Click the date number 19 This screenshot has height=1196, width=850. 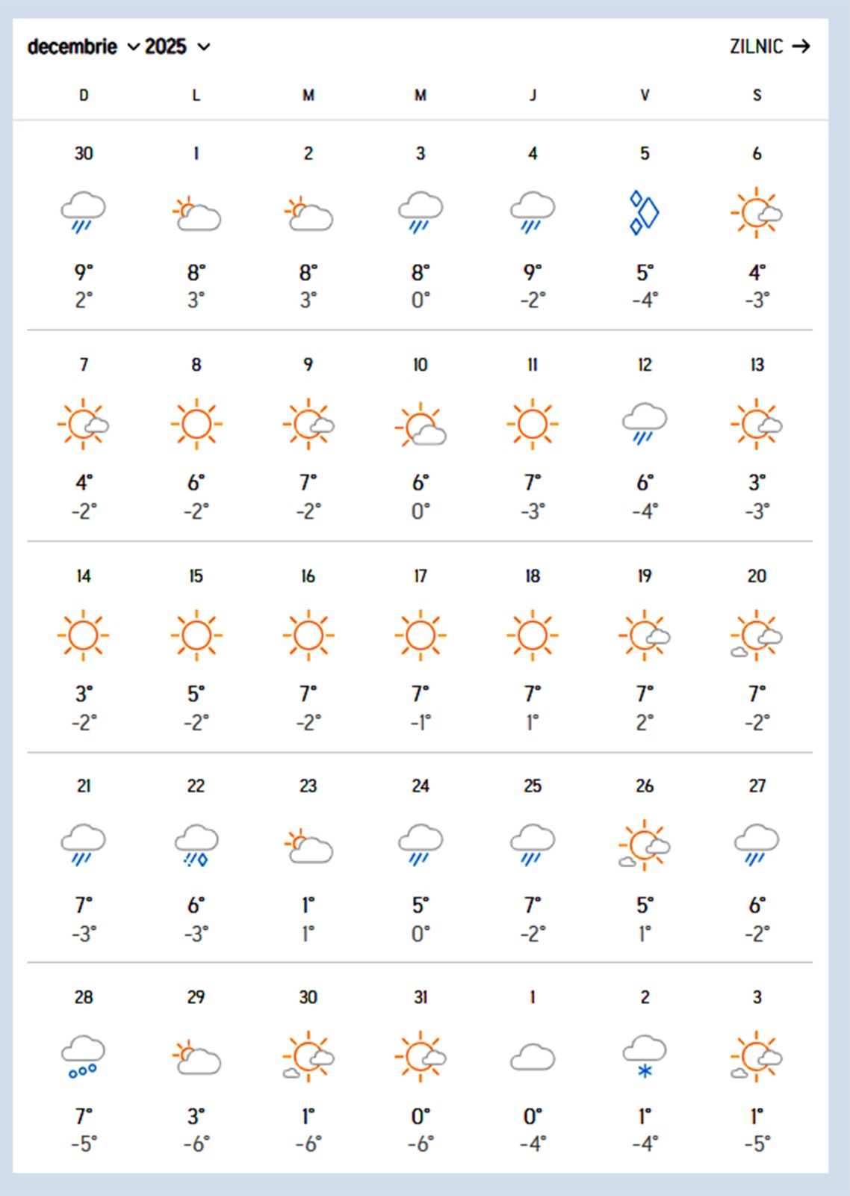click(x=644, y=576)
